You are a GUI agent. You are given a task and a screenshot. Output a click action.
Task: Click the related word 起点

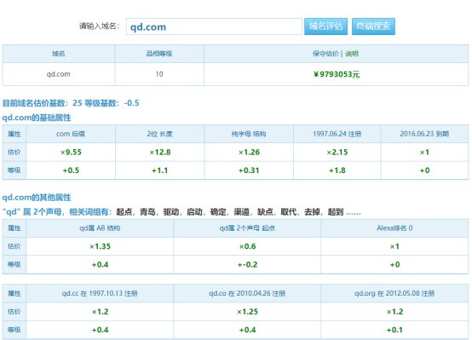124,212
